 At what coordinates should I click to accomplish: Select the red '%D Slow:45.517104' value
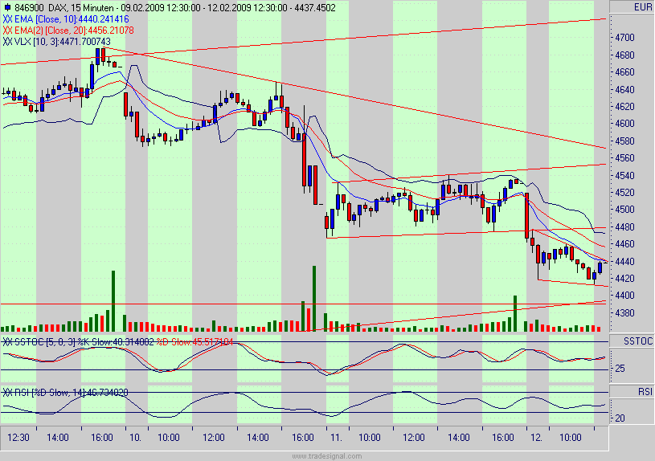pos(194,342)
